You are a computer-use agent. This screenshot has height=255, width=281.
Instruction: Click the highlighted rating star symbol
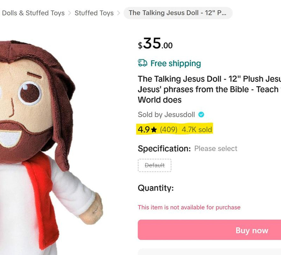point(154,129)
